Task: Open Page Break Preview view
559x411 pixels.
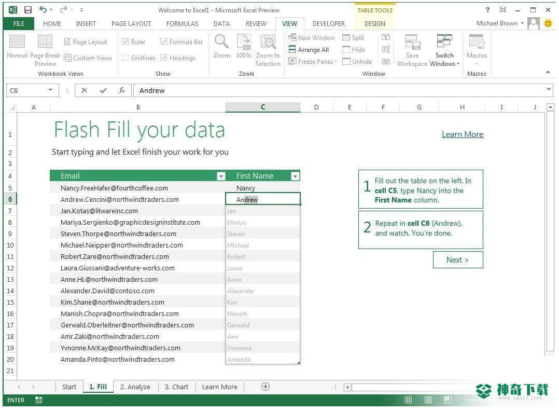Action: pos(45,50)
